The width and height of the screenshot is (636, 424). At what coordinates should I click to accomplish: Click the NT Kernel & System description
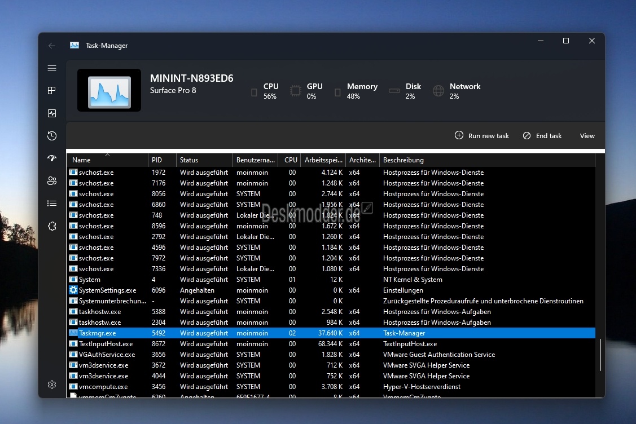click(413, 280)
